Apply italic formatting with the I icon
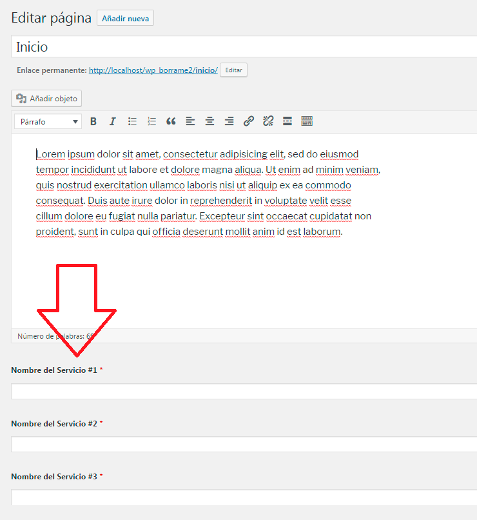This screenshot has width=477, height=520. (113, 121)
